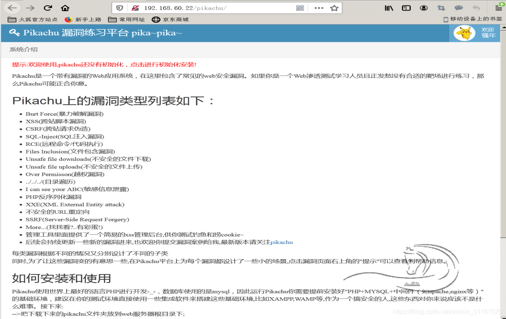The width and height of the screenshot is (506, 319).
Task: Click the CSRF(跨站请求伪造) list item
Action: (58, 129)
